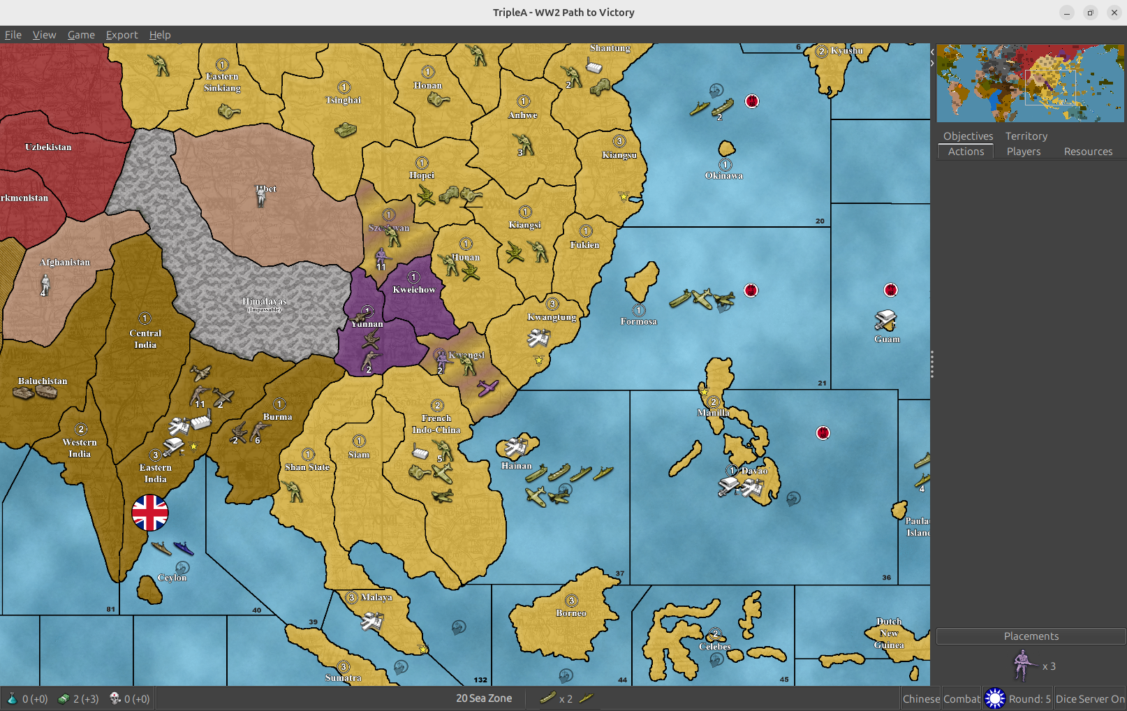Select the tank units in Baluchistan
Viewport: 1127px width, 711px height.
[35, 393]
